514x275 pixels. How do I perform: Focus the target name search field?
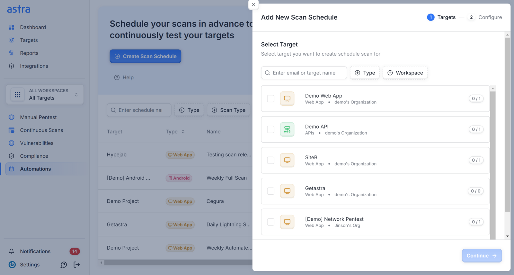[x=304, y=73]
